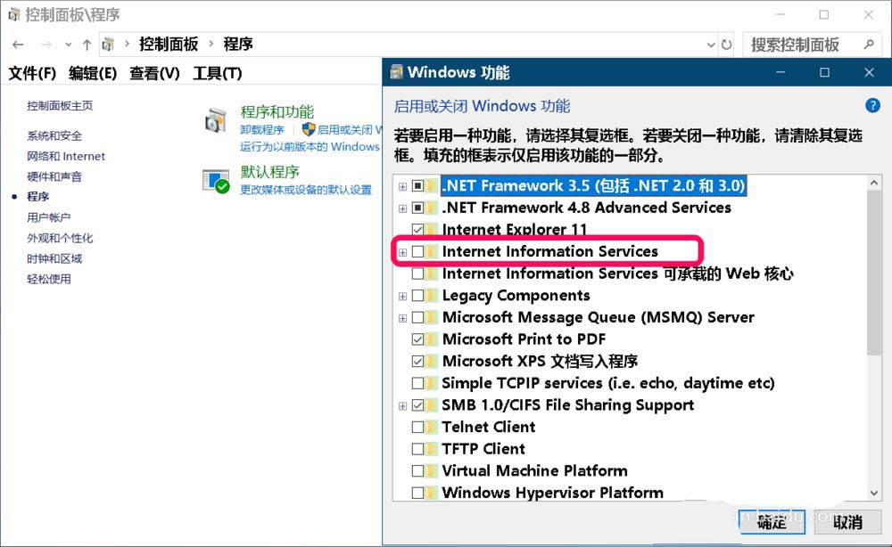Open the 查看(V) menu
Viewport: 892px width, 547px height.
pyautogui.click(x=154, y=73)
